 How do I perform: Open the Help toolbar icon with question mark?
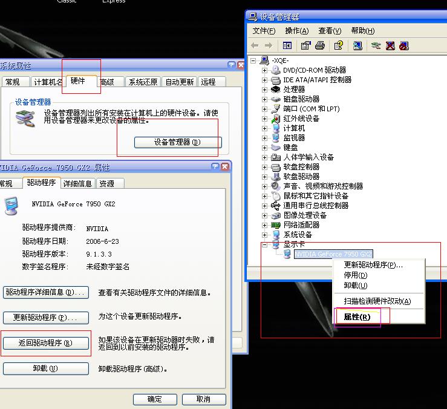tap(338, 45)
